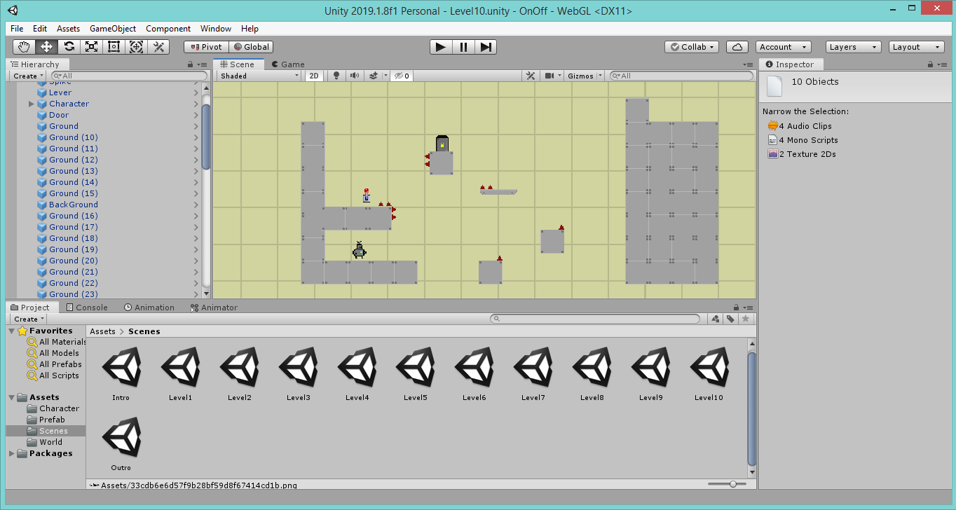Narrow selection to 4 Mono Scripts
Image resolution: width=956 pixels, height=510 pixels.
803,140
